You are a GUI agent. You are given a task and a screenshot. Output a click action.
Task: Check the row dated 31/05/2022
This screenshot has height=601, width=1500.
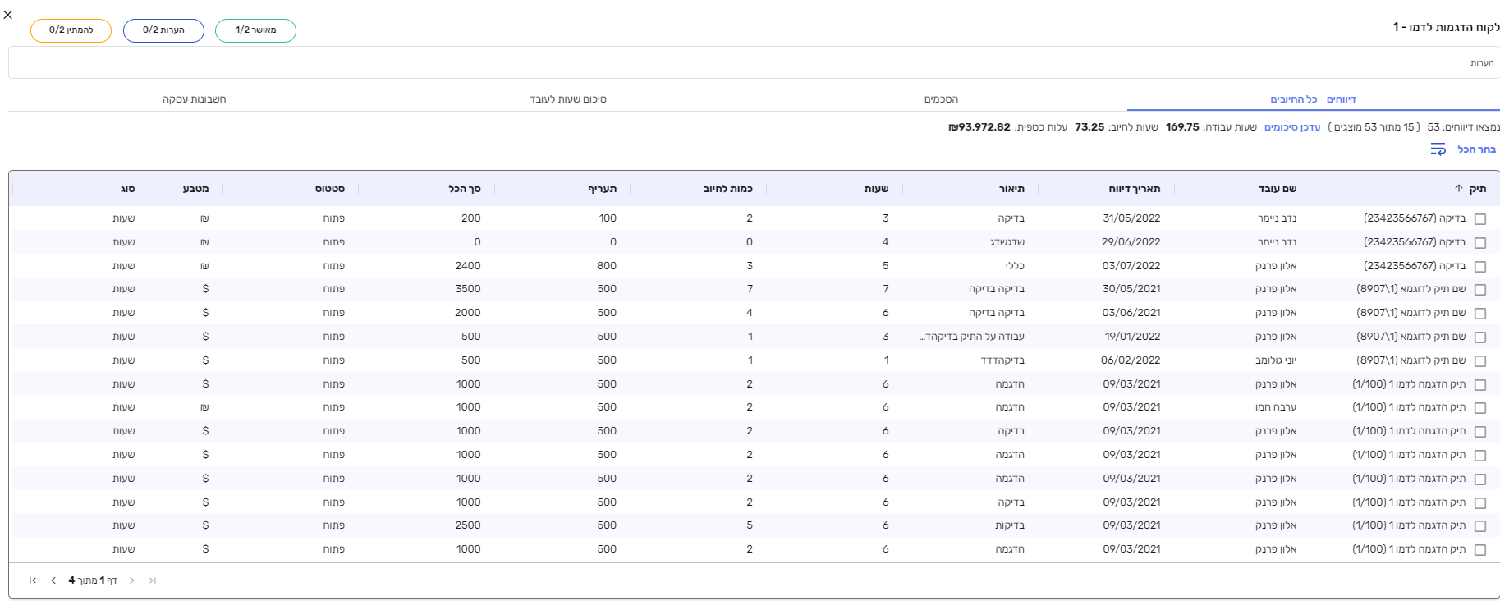[1479, 219]
